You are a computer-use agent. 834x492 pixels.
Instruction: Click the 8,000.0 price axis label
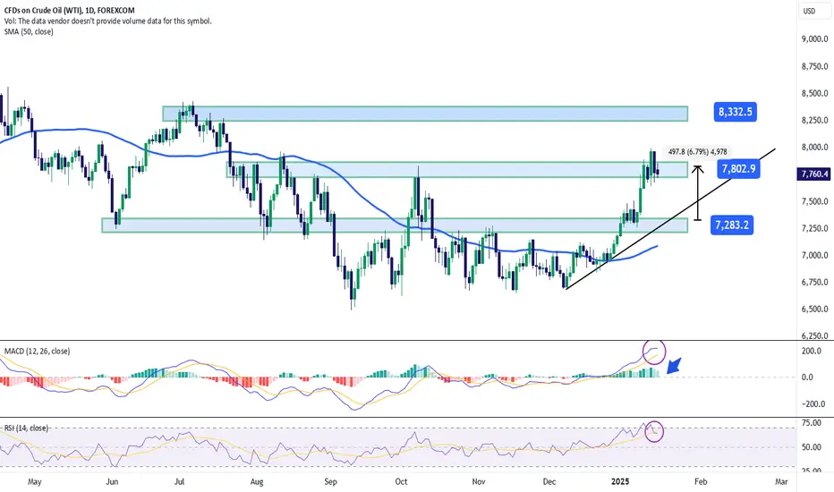click(x=815, y=148)
